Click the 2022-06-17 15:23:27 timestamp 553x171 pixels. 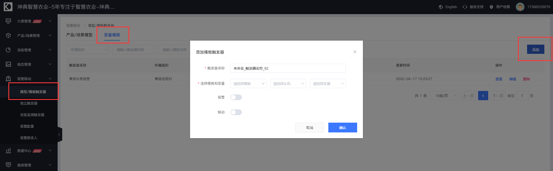click(x=414, y=79)
